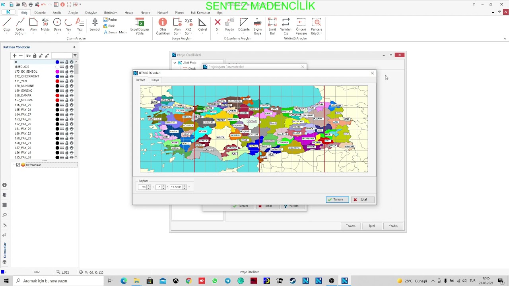509x286 pixels.
Task: Click the Limit Bul zoom extents tool
Action: pyautogui.click(x=272, y=26)
